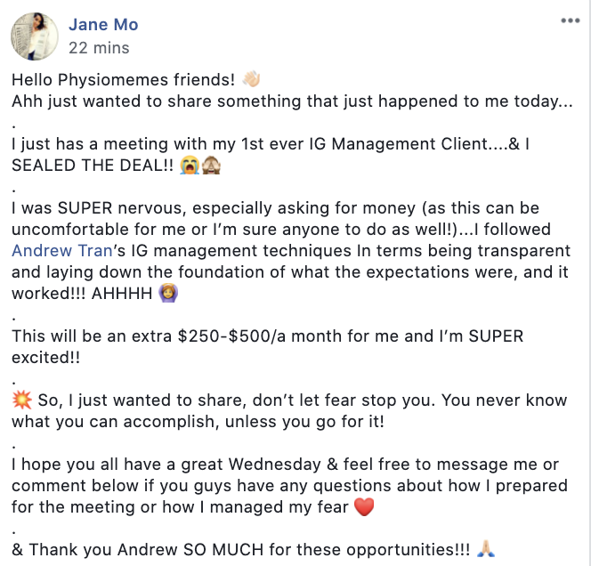Open Jane Mo's profile name link
This screenshot has height=566, width=591.
pyautogui.click(x=103, y=25)
